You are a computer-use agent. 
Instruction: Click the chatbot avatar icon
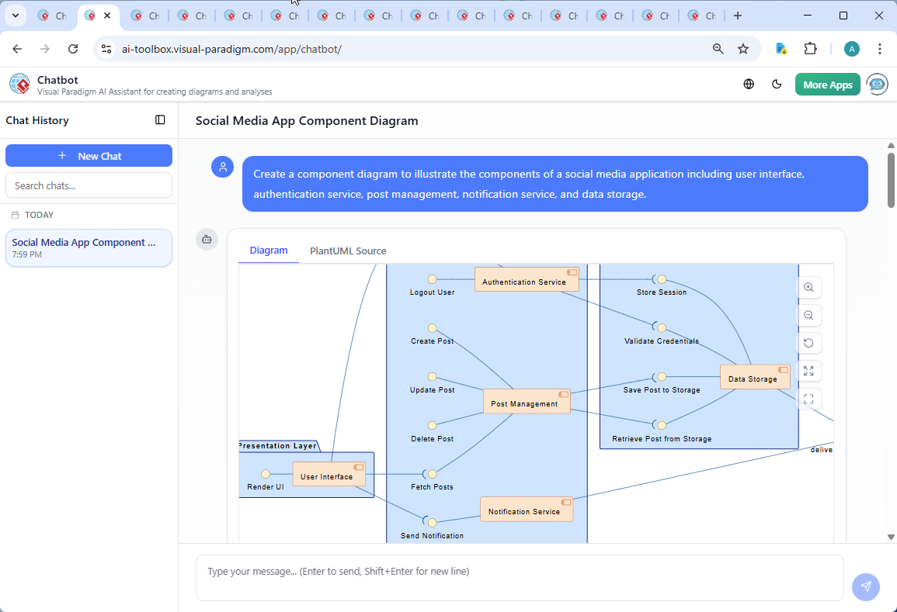(x=878, y=85)
